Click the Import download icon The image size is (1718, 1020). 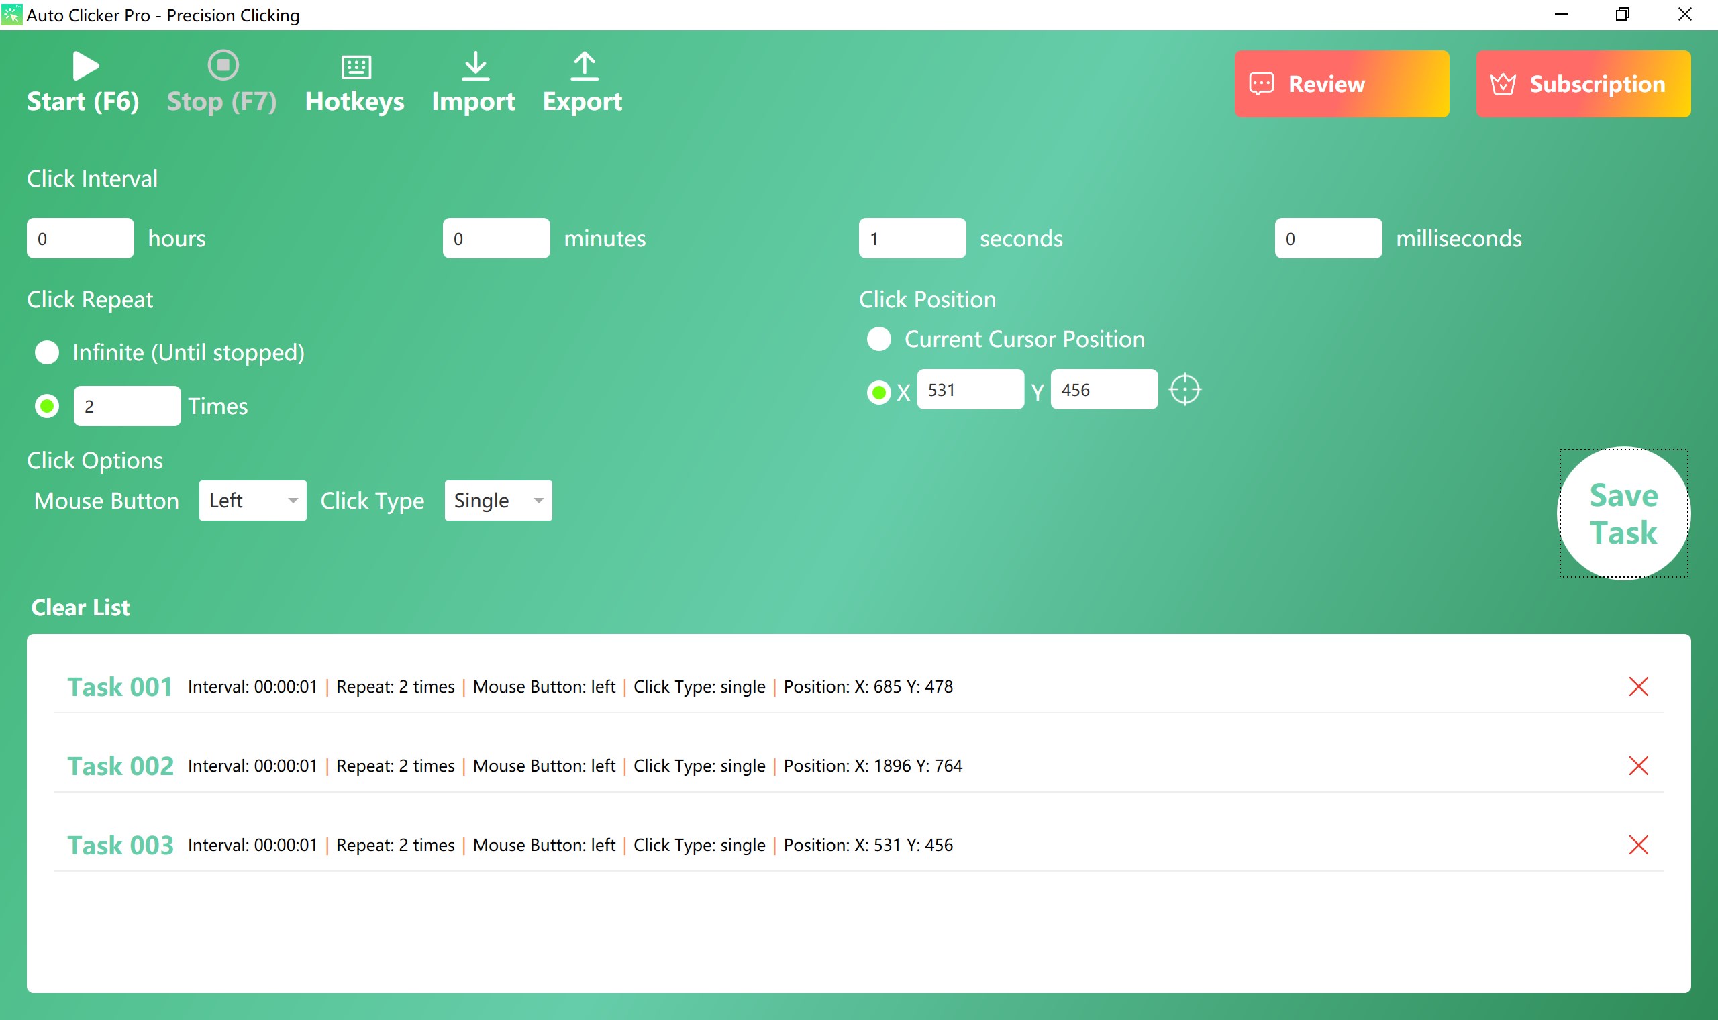tap(475, 66)
